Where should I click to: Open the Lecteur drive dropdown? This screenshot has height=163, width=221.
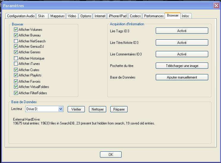(x=61, y=109)
